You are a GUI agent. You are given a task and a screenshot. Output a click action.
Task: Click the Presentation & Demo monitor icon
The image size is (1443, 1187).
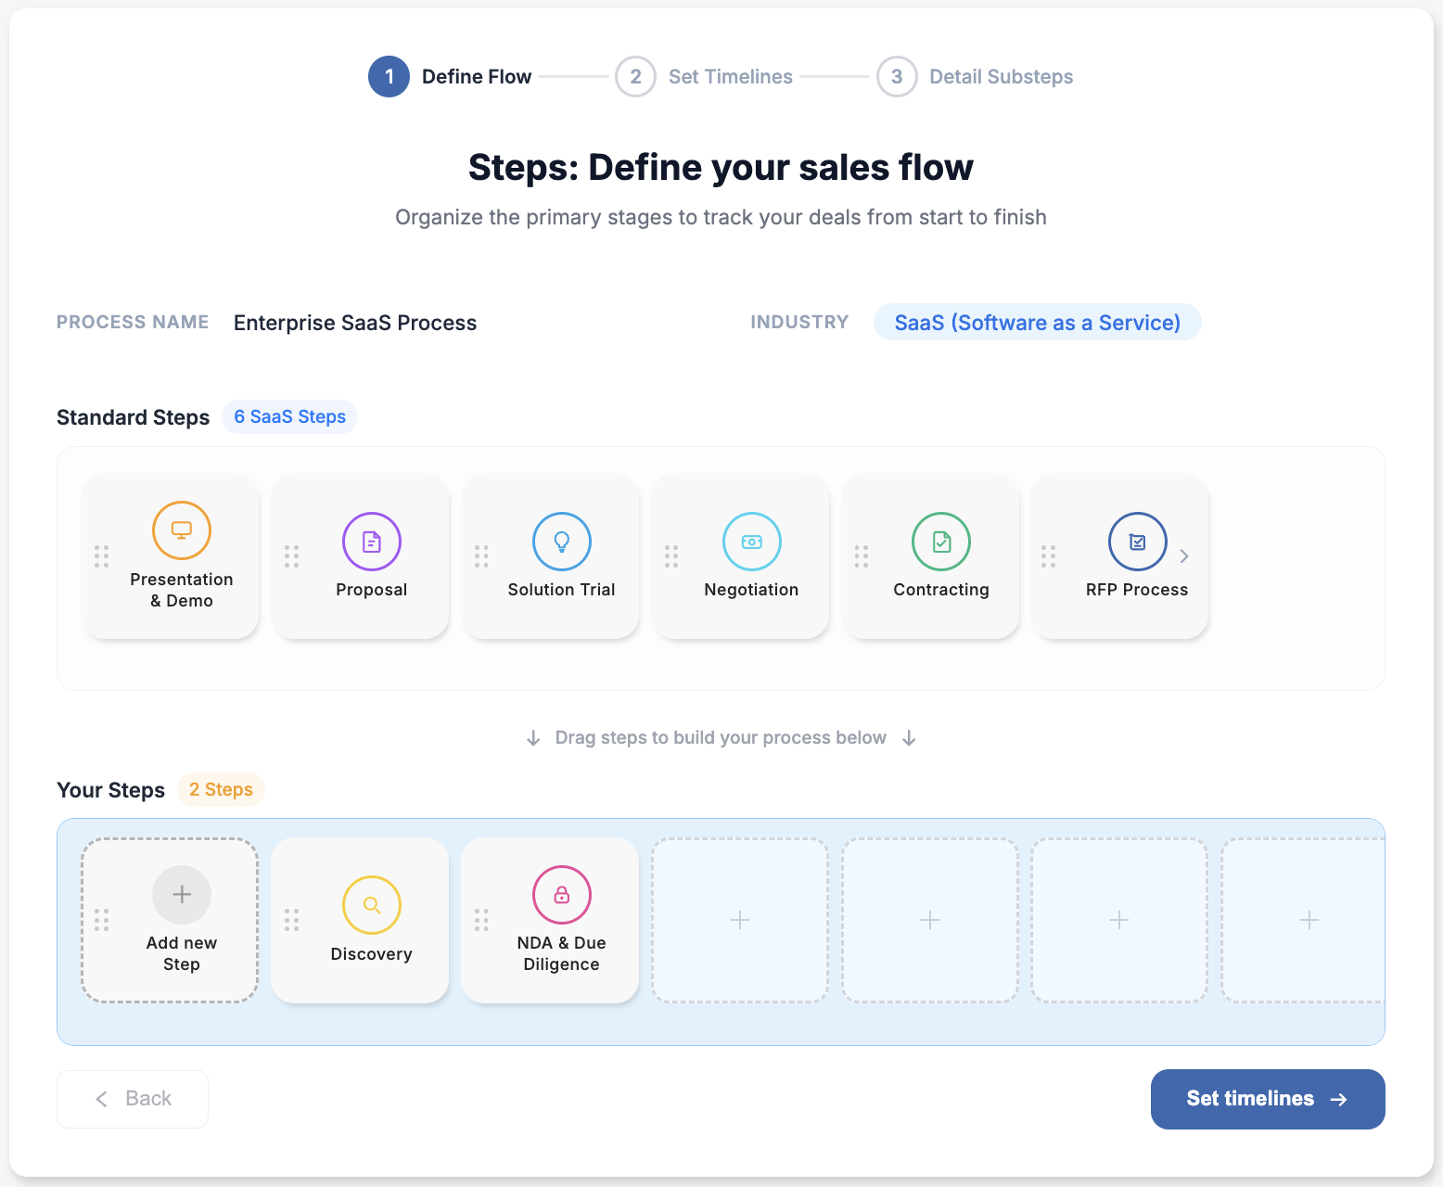click(x=182, y=530)
